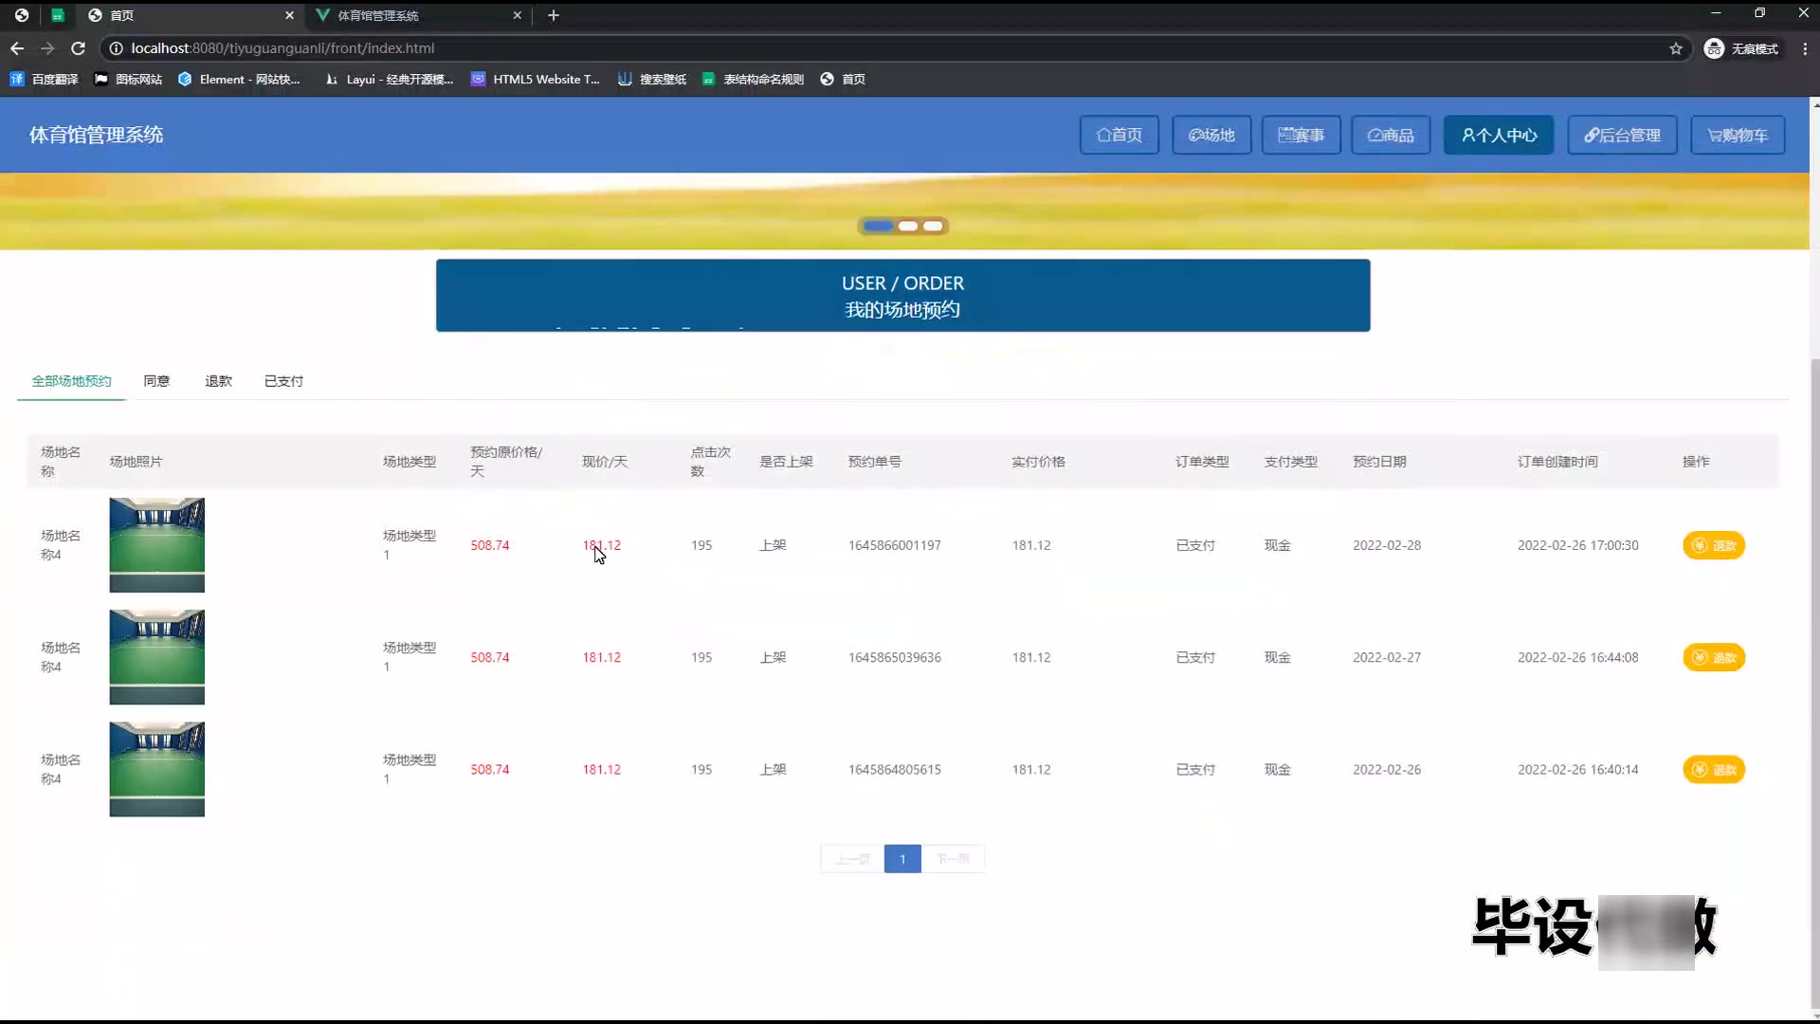Click creation time 2022-02-26 16:44:08
This screenshot has height=1024, width=1820.
[x=1578, y=657]
